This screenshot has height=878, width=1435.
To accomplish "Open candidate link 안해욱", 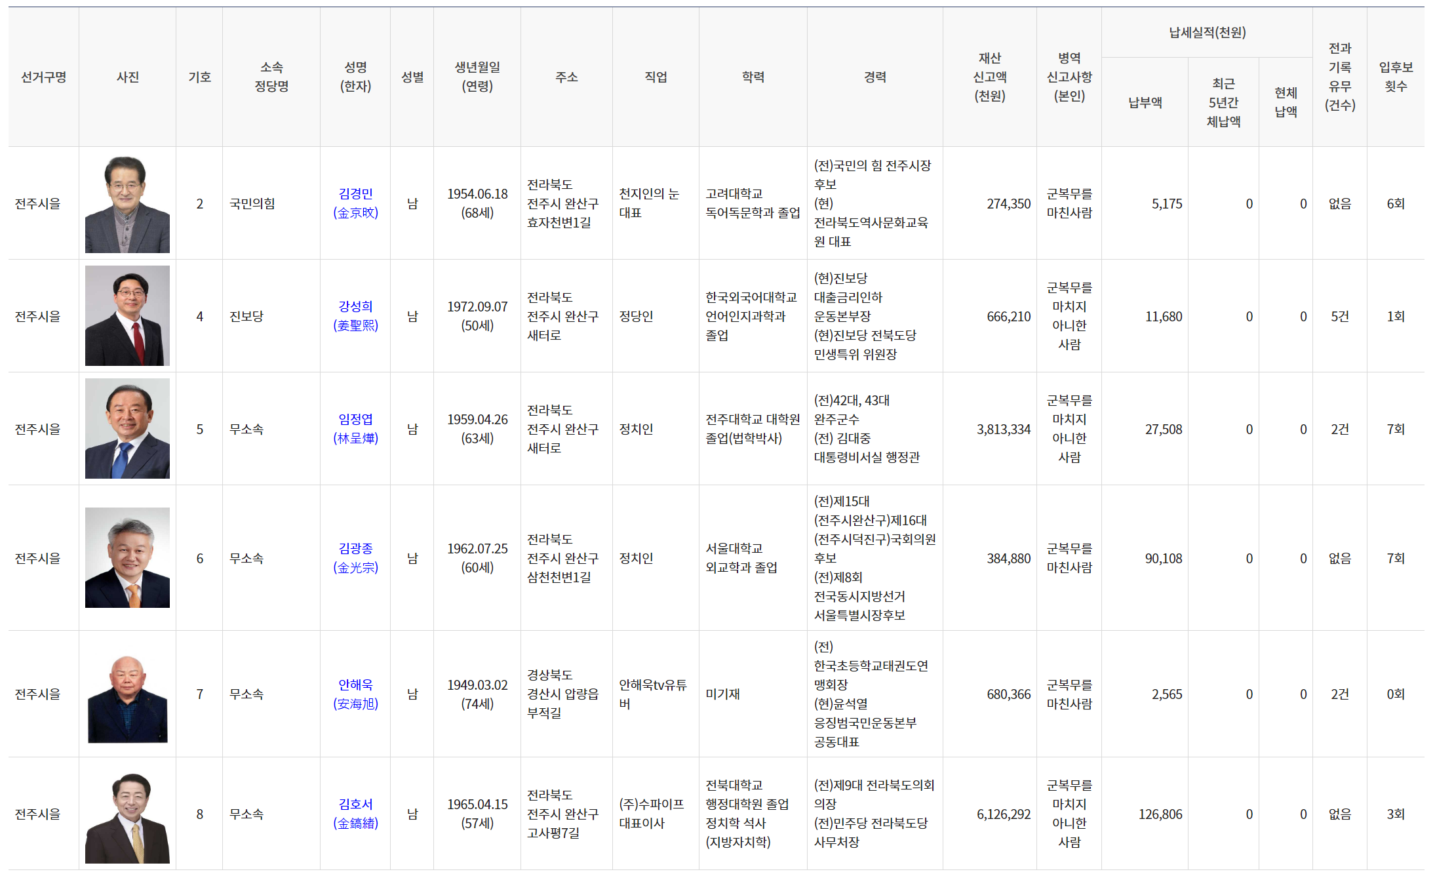I will click(355, 685).
